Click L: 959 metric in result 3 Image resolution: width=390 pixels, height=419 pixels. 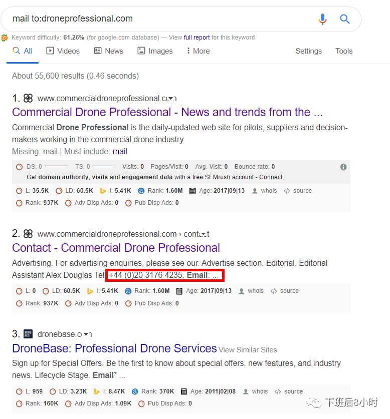click(x=29, y=391)
